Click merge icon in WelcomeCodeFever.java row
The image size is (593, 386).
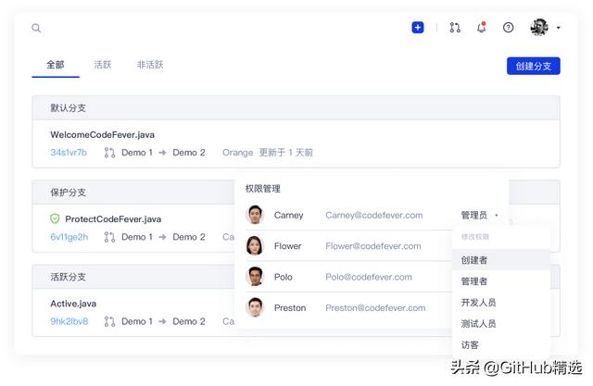109,153
